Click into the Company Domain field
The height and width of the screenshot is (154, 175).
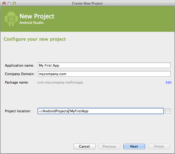point(104,74)
